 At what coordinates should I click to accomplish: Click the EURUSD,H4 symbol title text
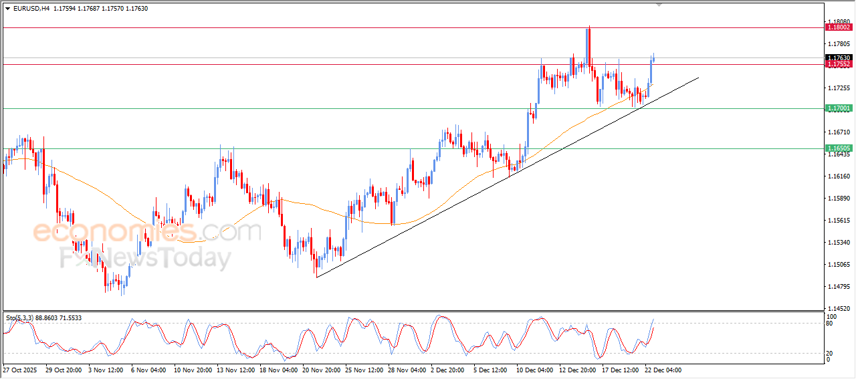tap(31, 8)
